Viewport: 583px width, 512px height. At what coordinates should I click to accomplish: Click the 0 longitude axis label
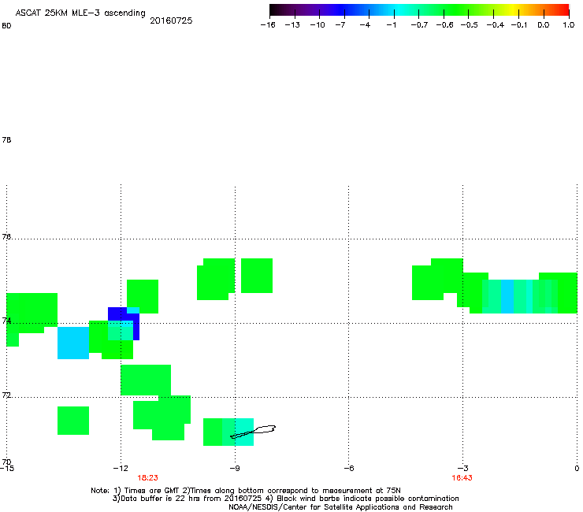[577, 469]
